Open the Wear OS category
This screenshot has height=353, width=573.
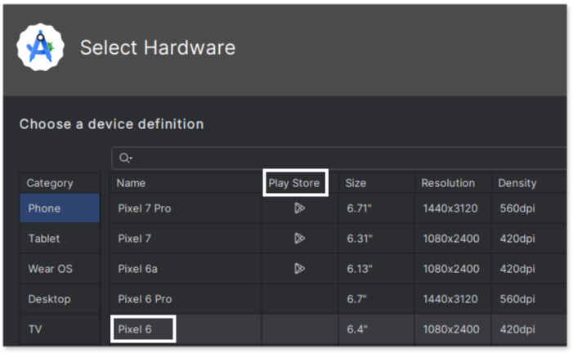[x=49, y=269]
